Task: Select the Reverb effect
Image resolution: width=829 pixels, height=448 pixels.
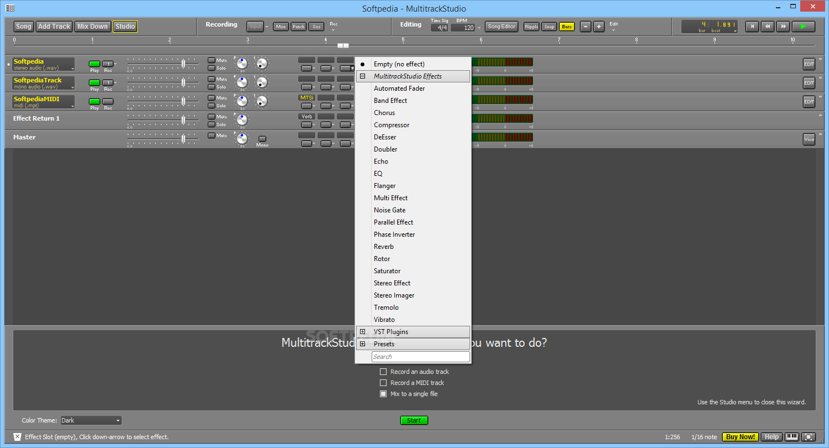Action: 384,247
